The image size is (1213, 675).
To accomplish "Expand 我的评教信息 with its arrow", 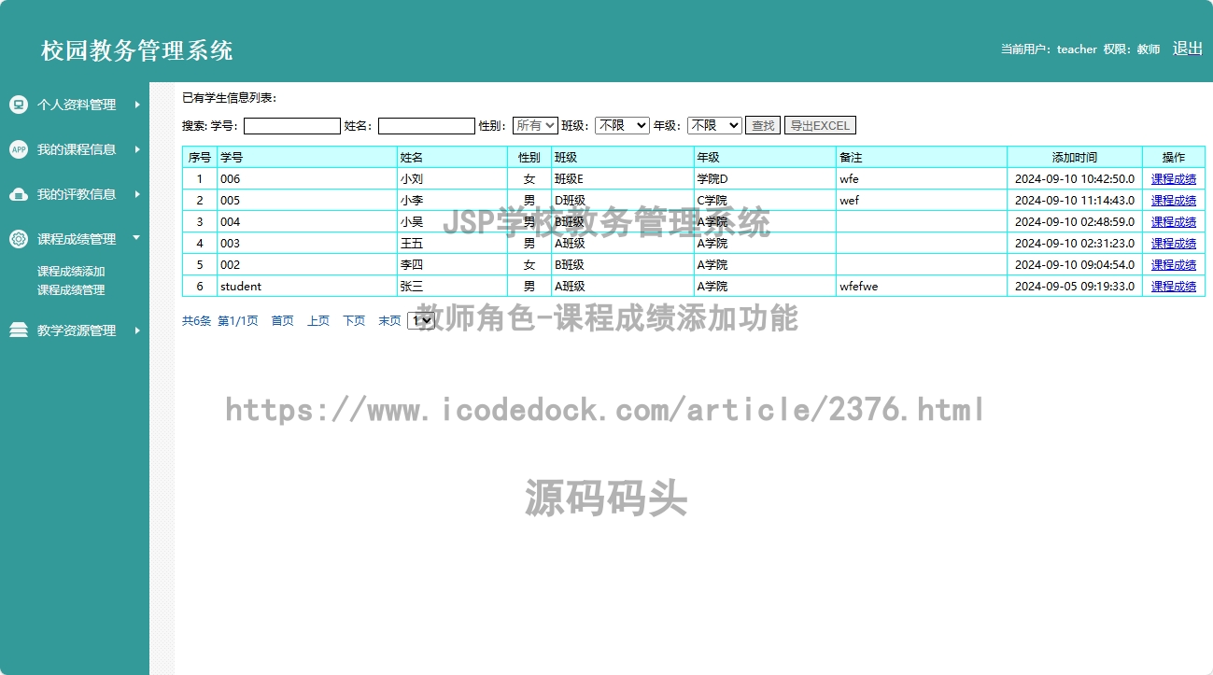I will (137, 194).
